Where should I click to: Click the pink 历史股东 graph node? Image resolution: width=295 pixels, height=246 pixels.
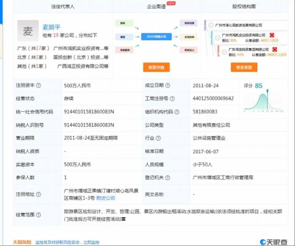pos(124,50)
